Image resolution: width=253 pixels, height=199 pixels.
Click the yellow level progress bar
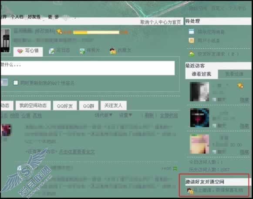(x=96, y=32)
